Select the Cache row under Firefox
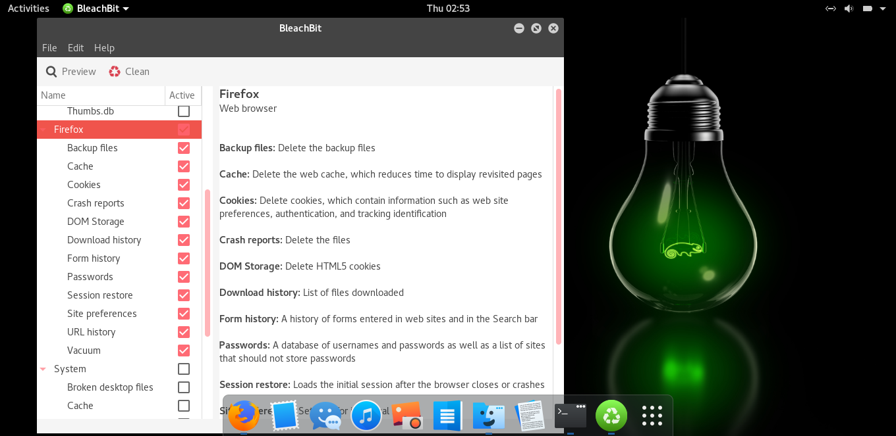 click(x=119, y=166)
